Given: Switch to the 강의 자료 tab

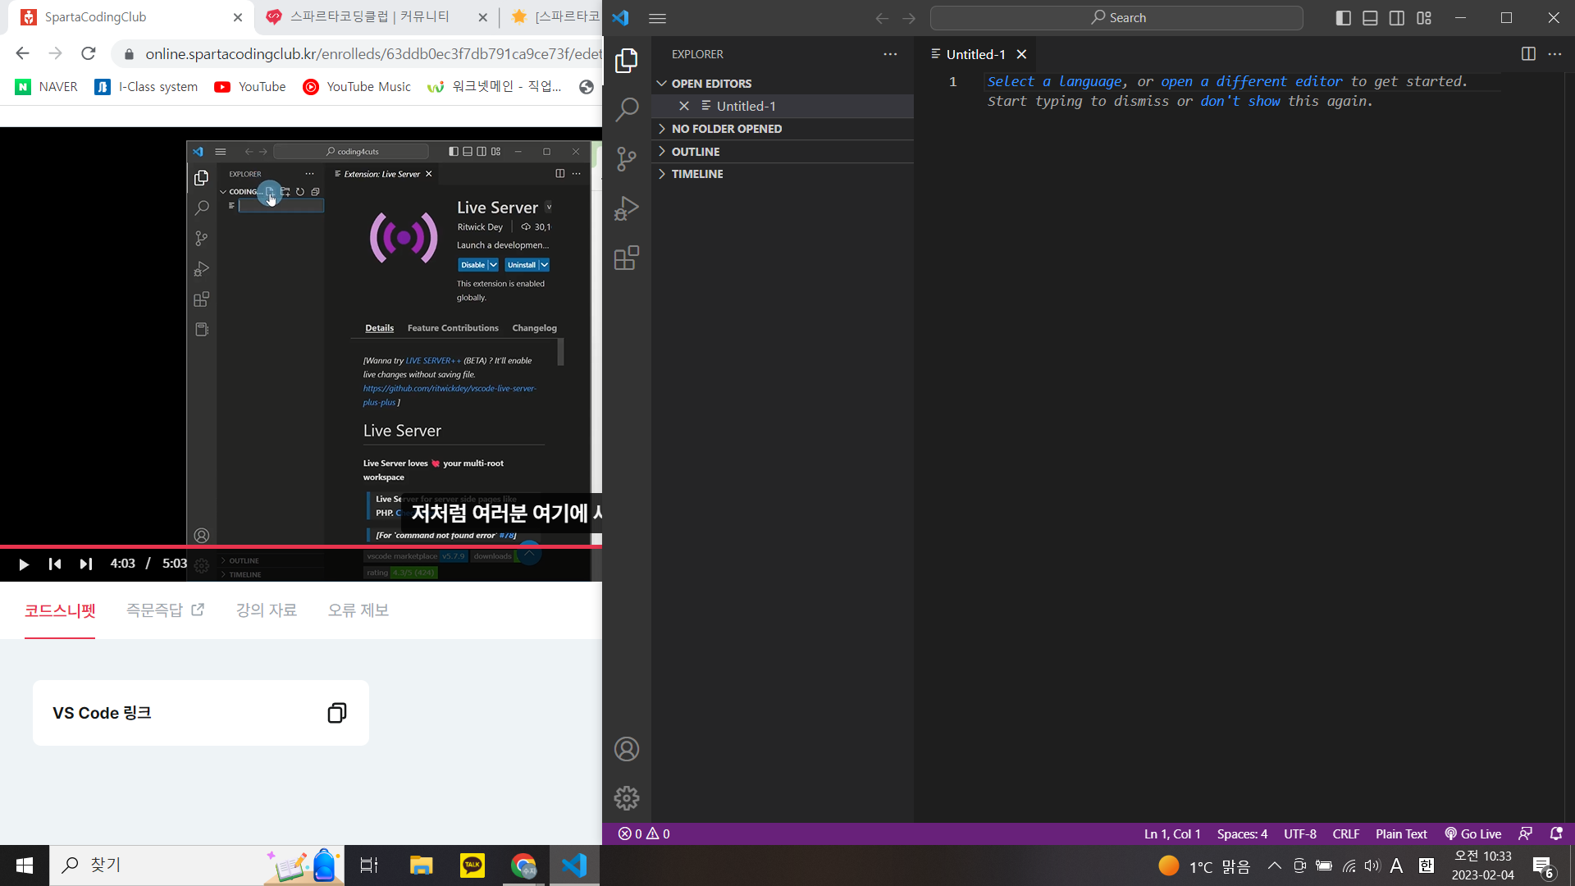Looking at the screenshot, I should coord(267,610).
